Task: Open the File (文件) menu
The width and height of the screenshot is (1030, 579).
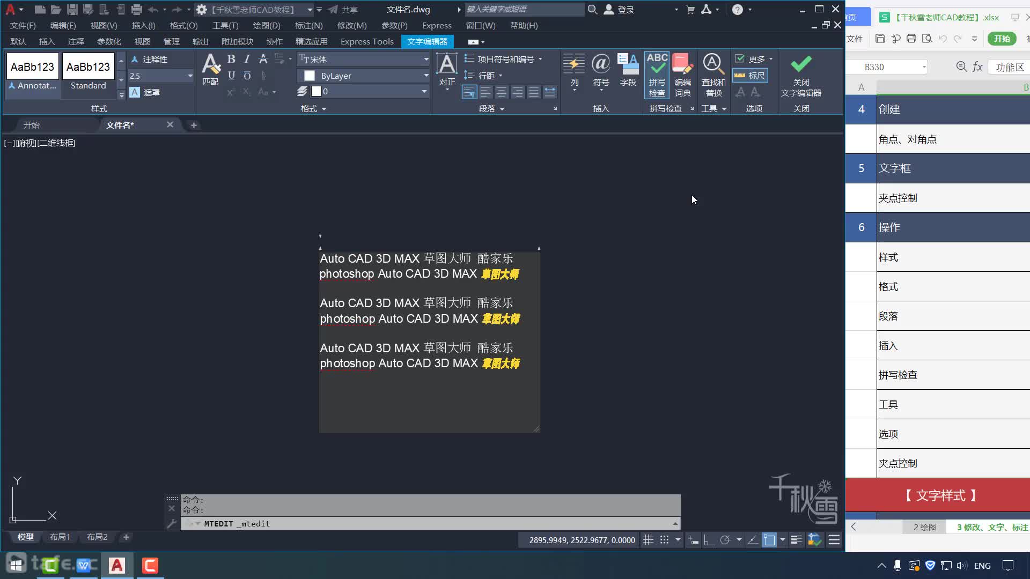Action: point(23,25)
